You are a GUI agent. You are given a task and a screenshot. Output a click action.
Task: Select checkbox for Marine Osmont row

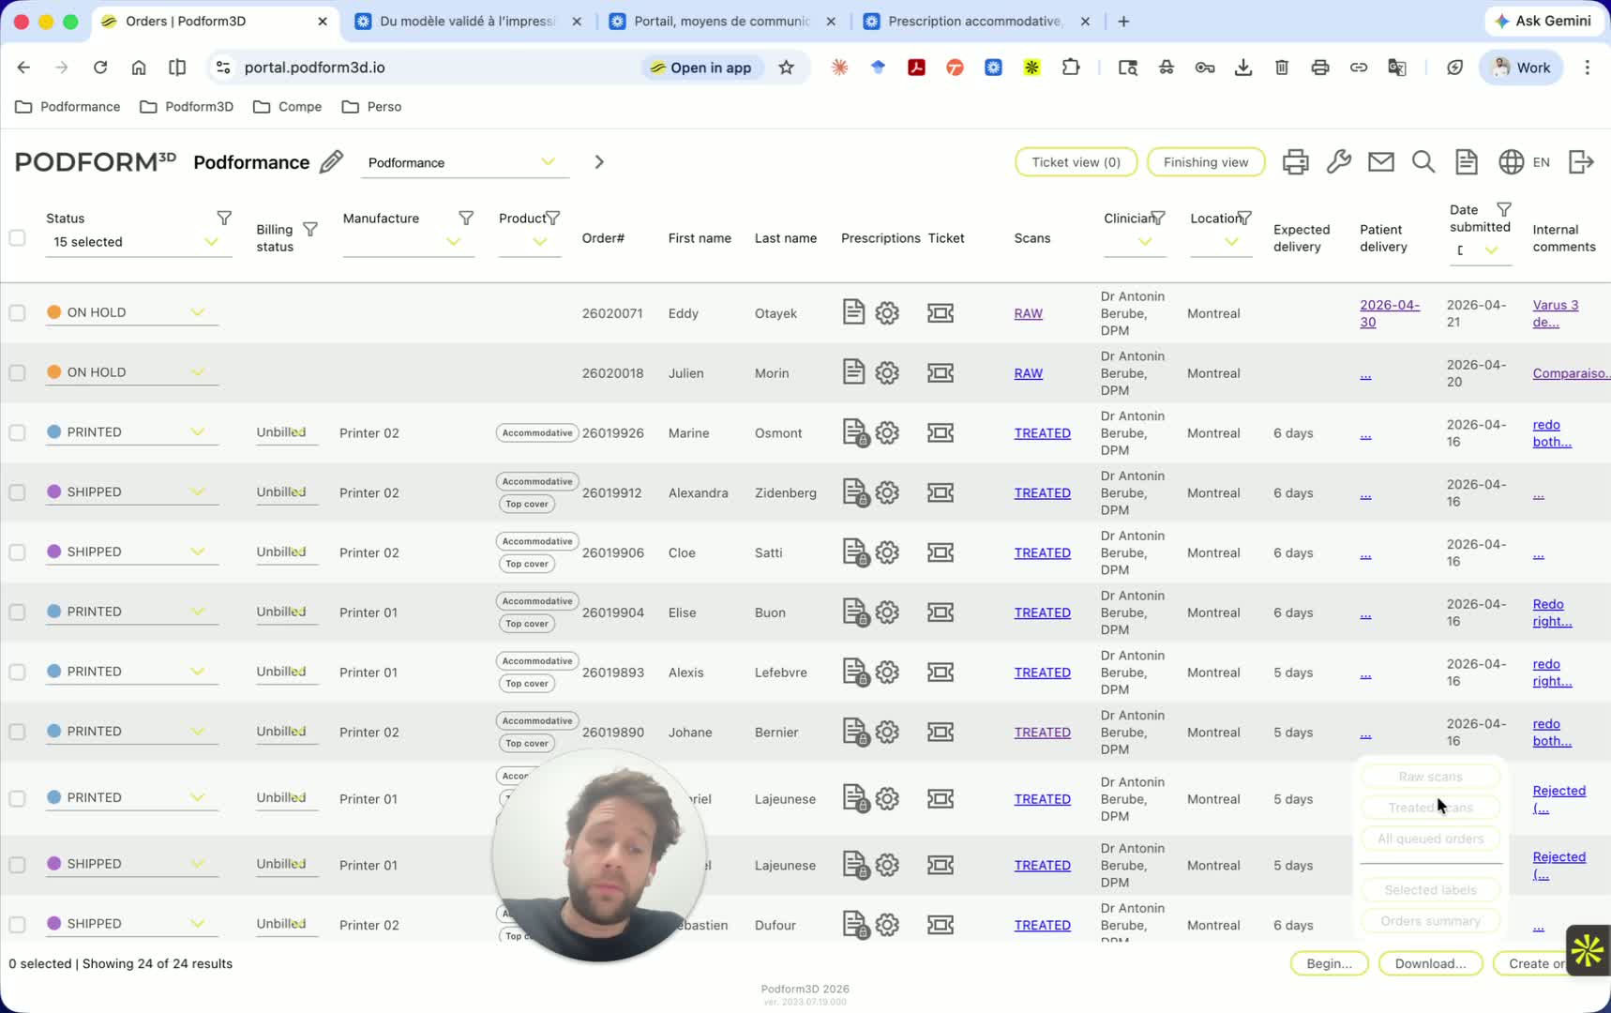(x=17, y=432)
